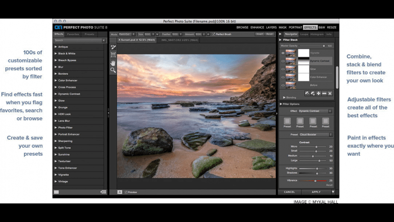The width and height of the screenshot is (394, 222).
Task: Open the Preset Cloud Booster dropdown
Action: coord(316,135)
